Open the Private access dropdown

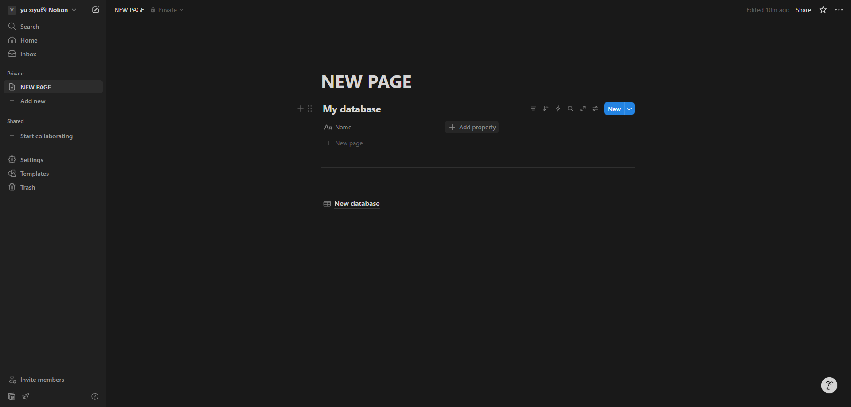point(167,10)
